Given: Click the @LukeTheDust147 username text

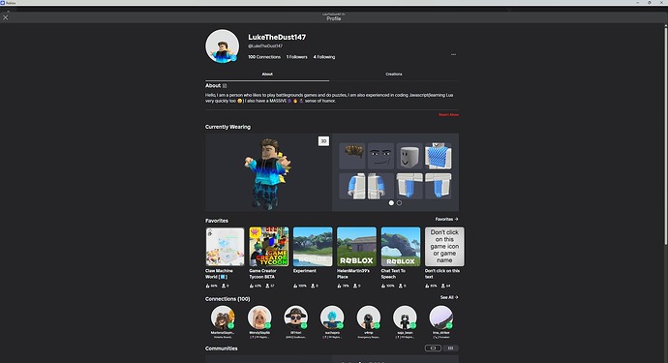Looking at the screenshot, I should click(265, 46).
